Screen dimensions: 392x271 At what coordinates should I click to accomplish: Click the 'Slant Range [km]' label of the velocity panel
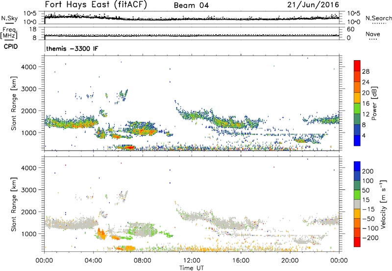14,204
